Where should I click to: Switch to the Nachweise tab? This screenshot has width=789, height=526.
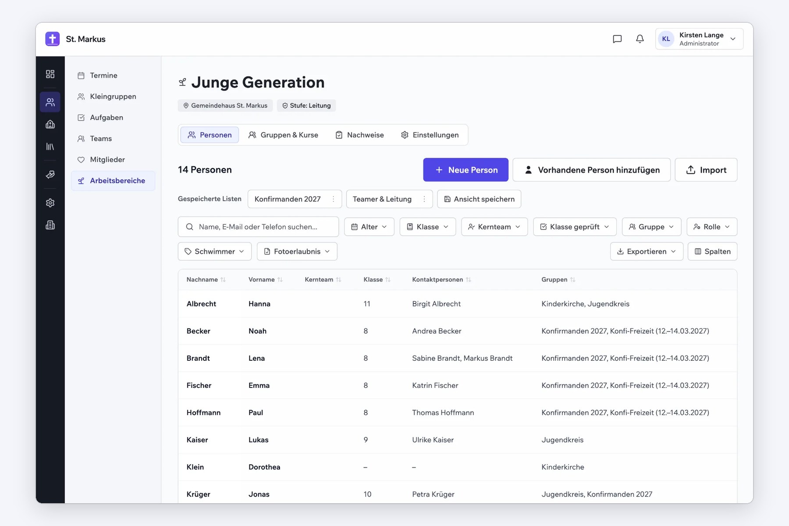[359, 135]
